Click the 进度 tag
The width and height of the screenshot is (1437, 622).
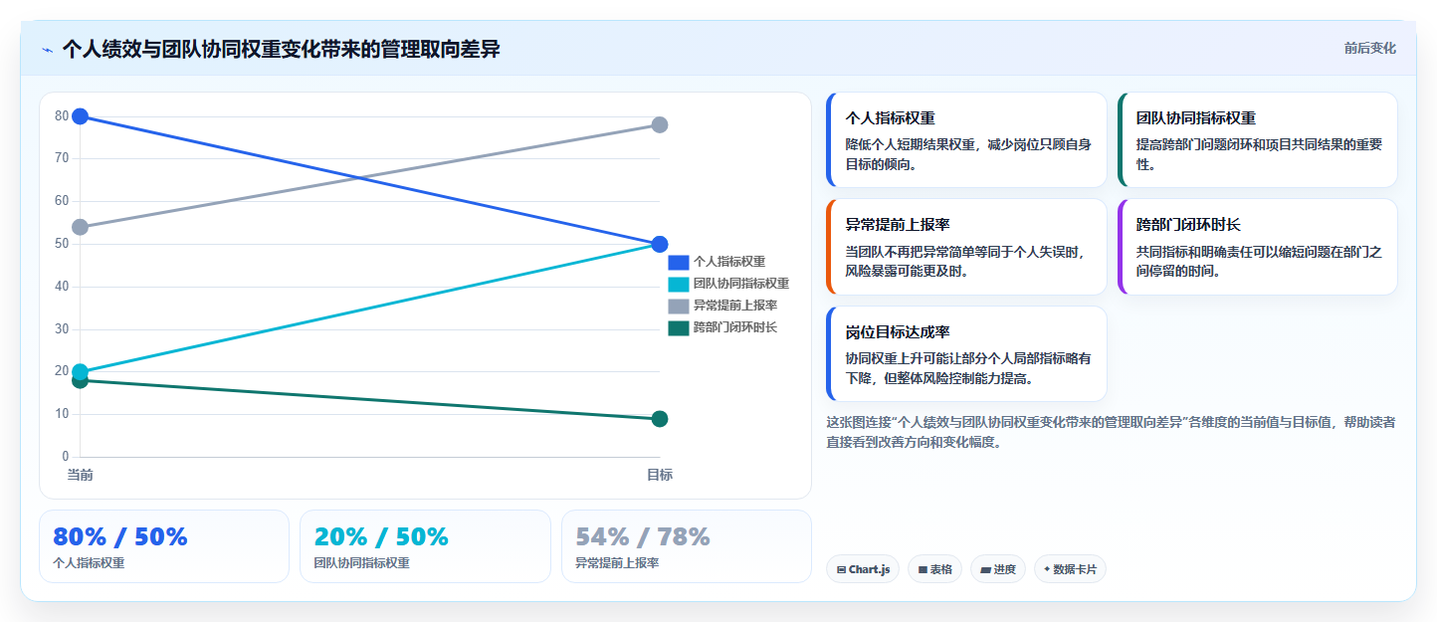(x=998, y=569)
